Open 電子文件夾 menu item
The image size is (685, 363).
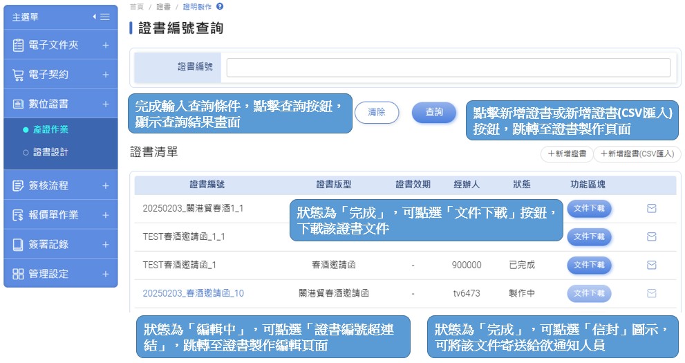61,45
